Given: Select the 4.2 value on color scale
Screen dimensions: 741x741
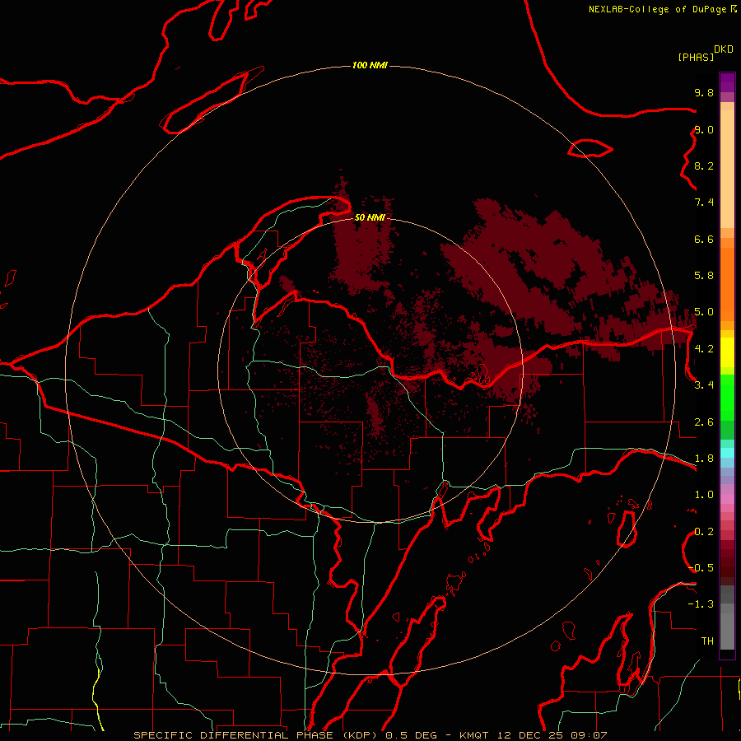Looking at the screenshot, I should click(704, 349).
